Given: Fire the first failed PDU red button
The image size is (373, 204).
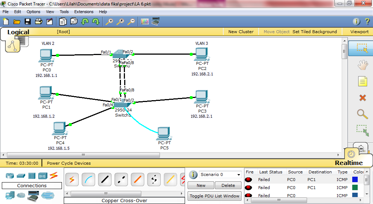Looking at the screenshot, I should coord(248,180).
